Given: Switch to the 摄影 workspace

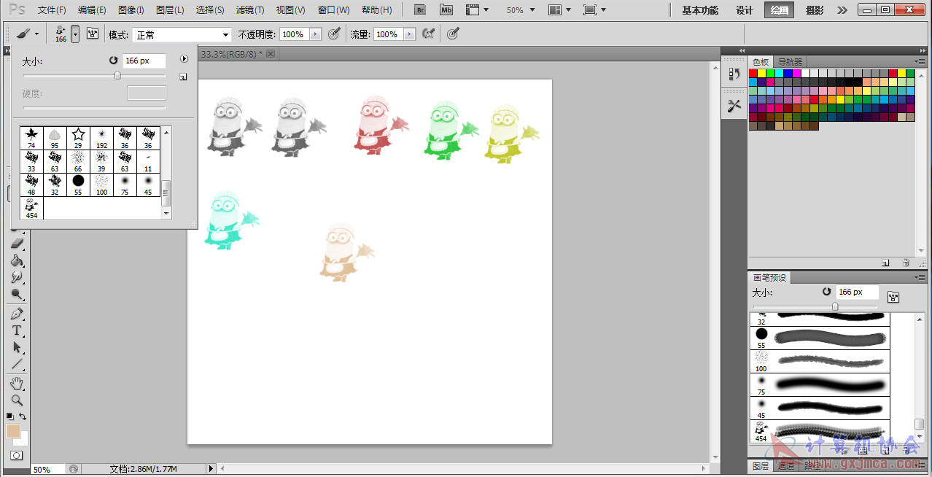Looking at the screenshot, I should [815, 10].
